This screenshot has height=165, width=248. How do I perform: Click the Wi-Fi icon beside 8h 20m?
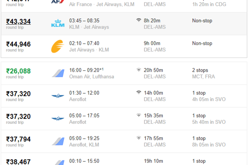coord(139,20)
